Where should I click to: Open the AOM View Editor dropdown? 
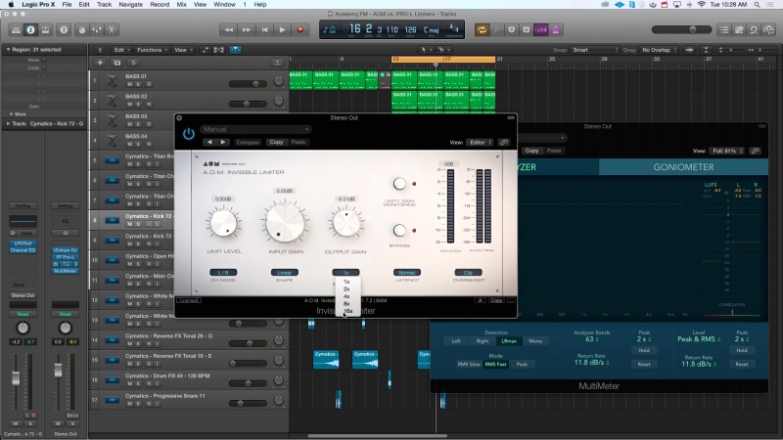pyautogui.click(x=480, y=142)
